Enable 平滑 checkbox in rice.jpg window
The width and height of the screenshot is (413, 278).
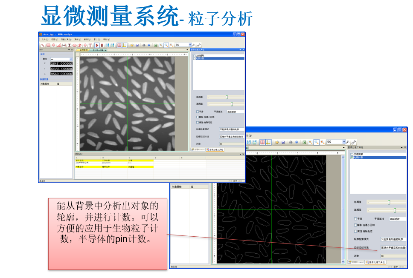pyautogui.click(x=198, y=112)
